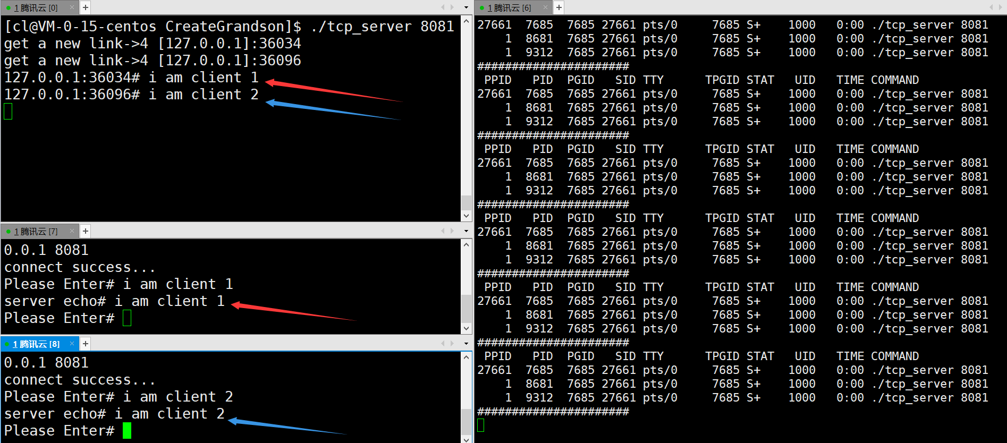Add a new tab next to 腾讯云 [6]
This screenshot has width=1007, height=443.
[x=559, y=7]
